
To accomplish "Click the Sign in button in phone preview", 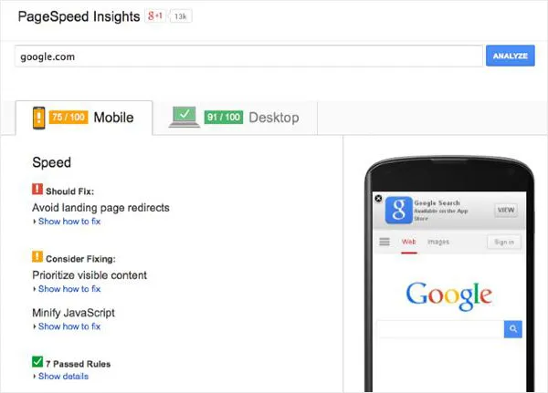I will (502, 242).
